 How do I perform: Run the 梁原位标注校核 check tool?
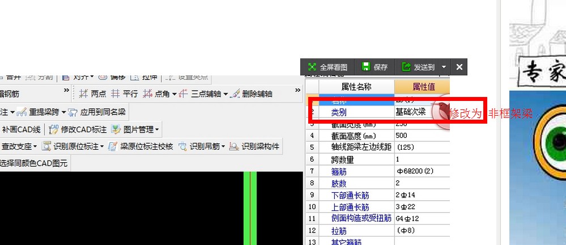click(x=141, y=146)
